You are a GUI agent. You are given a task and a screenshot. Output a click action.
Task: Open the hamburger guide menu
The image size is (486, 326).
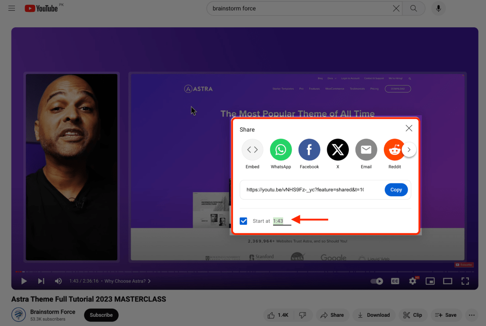coord(12,8)
